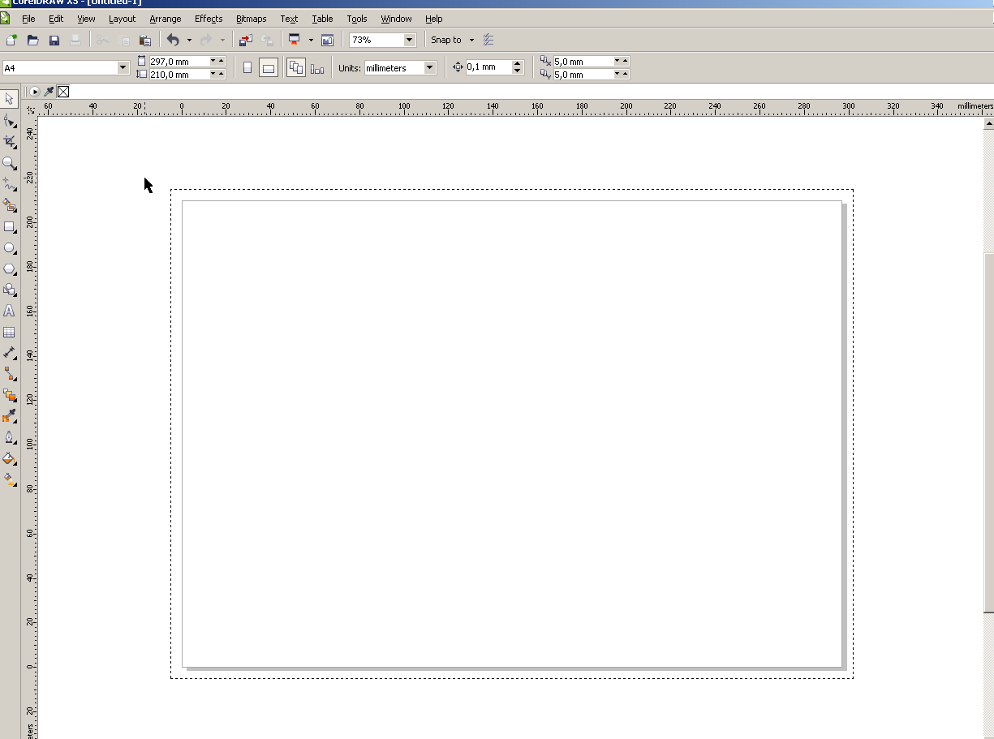Image resolution: width=994 pixels, height=739 pixels.
Task: Select the Fill bucket tool
Action: pos(10,458)
